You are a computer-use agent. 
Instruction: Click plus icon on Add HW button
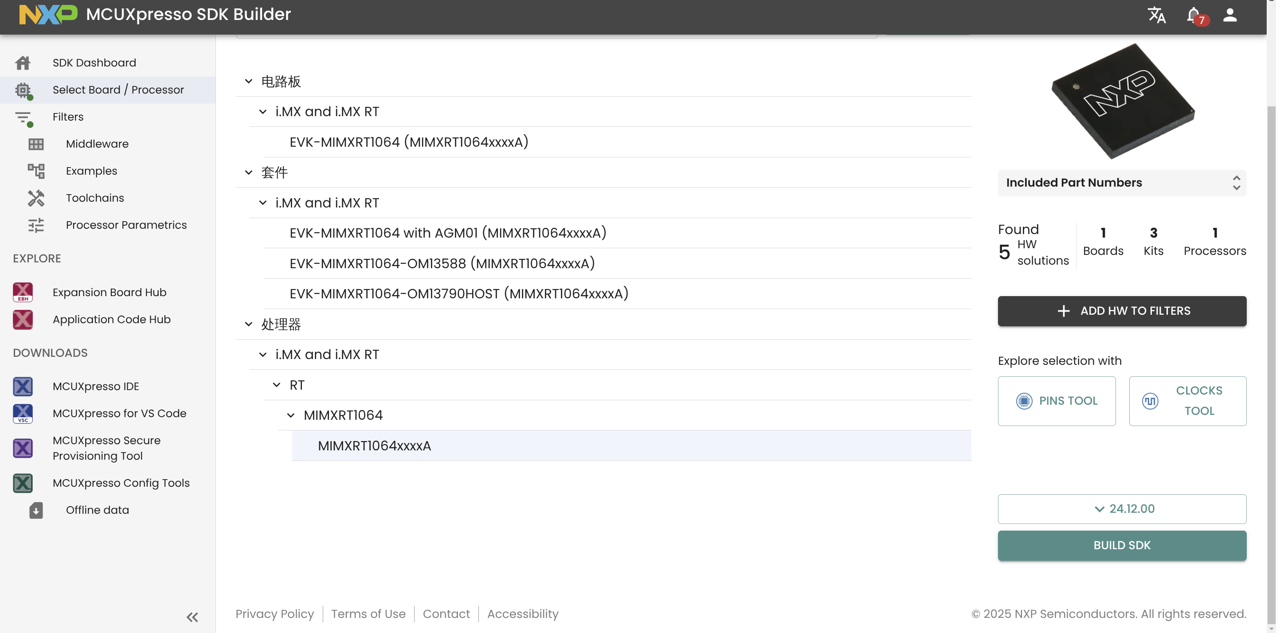pos(1064,311)
